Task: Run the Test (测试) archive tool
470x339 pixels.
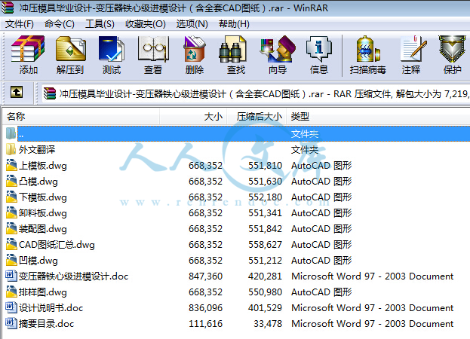Action: click(111, 49)
